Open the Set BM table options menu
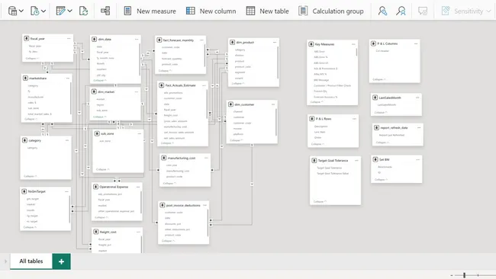The height and width of the screenshot is (279, 496). [x=418, y=159]
